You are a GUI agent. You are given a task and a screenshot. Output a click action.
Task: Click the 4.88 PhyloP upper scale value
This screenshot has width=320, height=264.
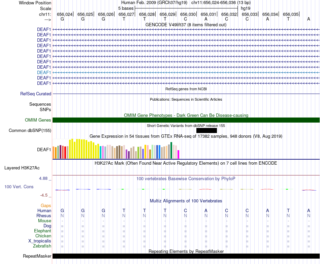click(x=43, y=178)
